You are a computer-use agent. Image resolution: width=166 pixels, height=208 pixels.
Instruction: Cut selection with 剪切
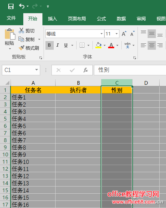27,31
